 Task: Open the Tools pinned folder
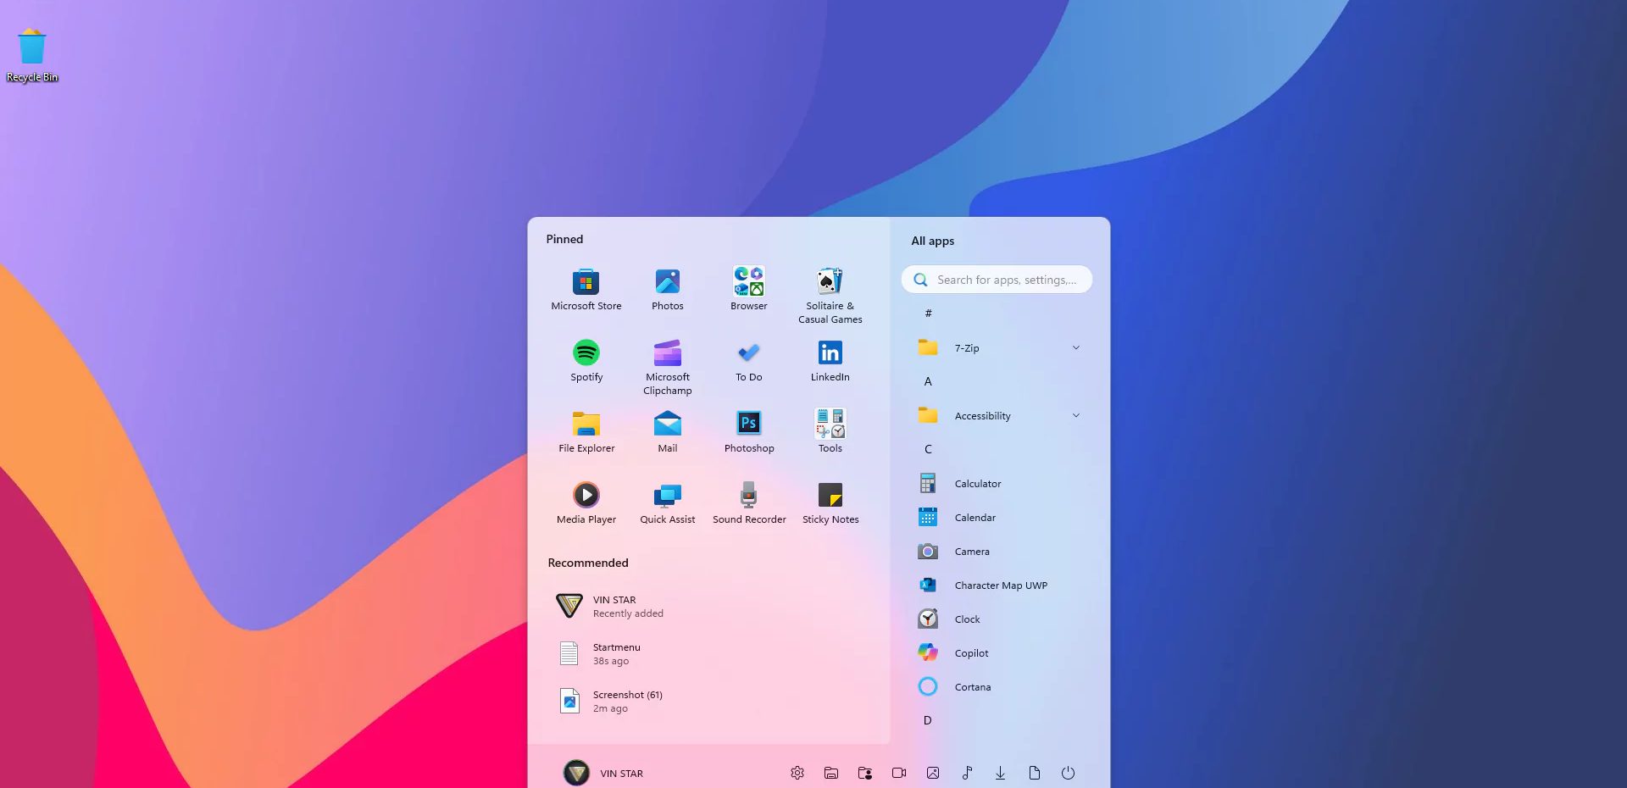click(830, 432)
